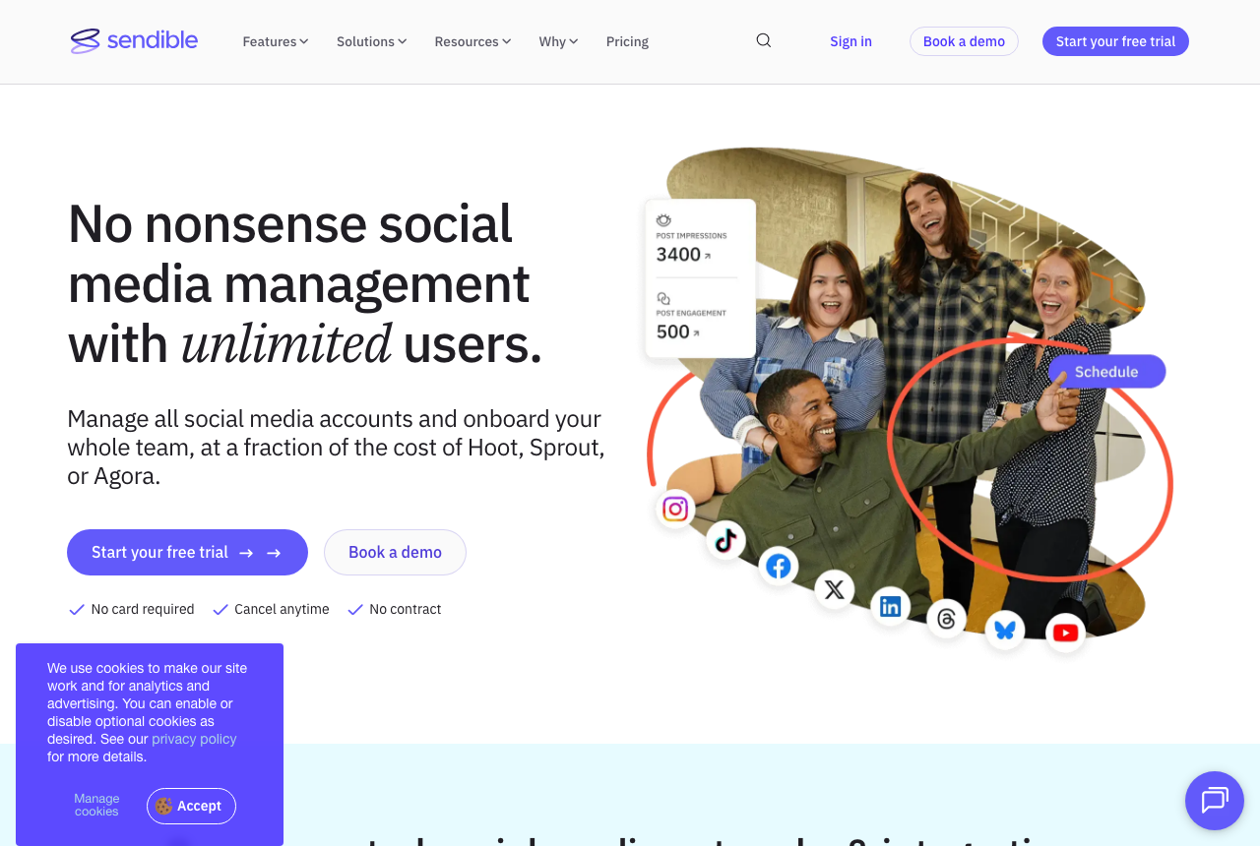Click the LinkedIn icon
The width and height of the screenshot is (1260, 846).
click(x=891, y=607)
